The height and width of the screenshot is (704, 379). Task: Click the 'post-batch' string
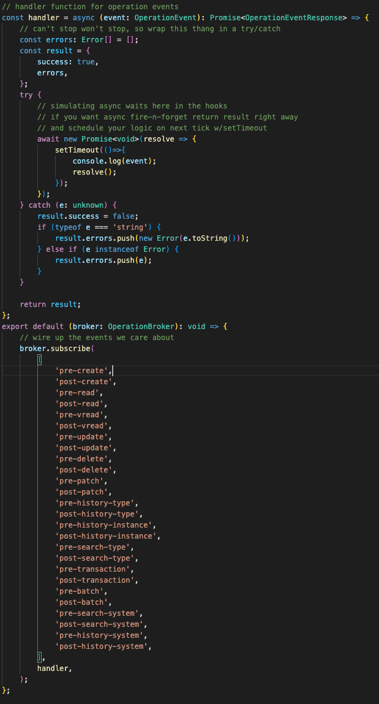pos(81,602)
